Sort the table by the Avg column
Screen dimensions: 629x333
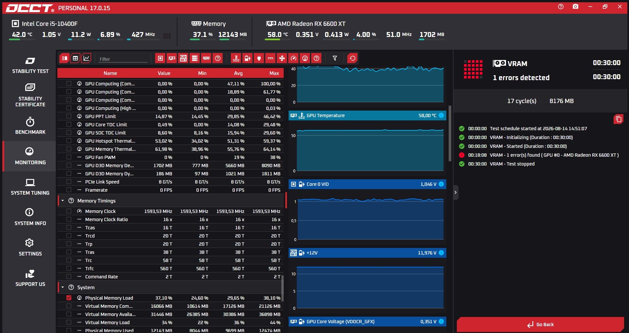[238, 73]
